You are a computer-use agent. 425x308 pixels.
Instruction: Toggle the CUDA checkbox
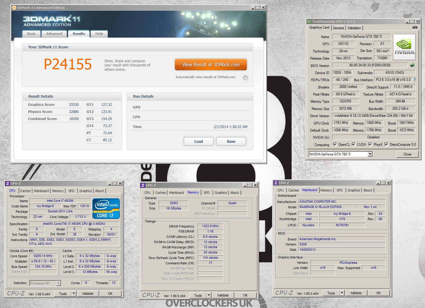point(354,145)
